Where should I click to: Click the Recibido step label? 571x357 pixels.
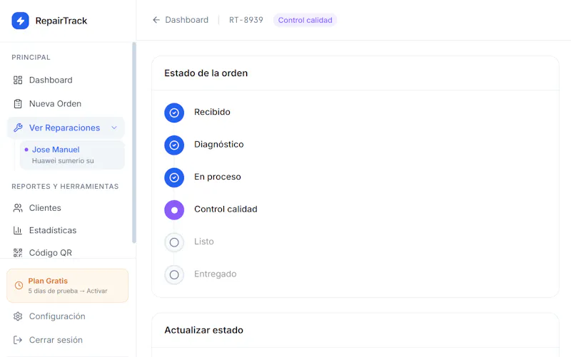(x=212, y=112)
